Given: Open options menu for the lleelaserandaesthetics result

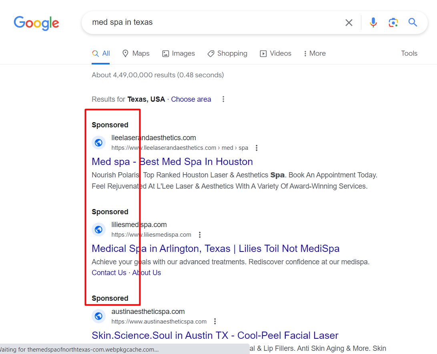Looking at the screenshot, I should (257, 147).
